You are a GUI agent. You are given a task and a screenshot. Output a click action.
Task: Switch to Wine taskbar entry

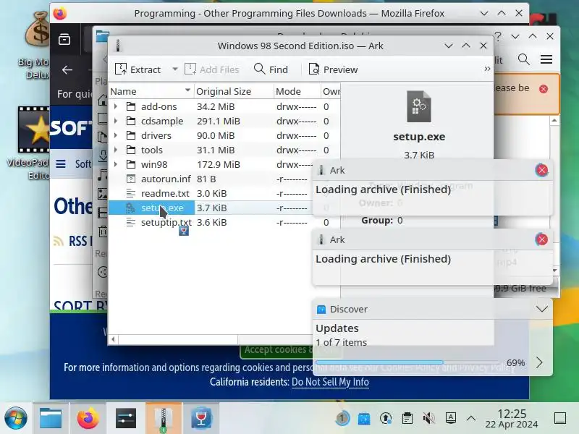[x=201, y=419]
